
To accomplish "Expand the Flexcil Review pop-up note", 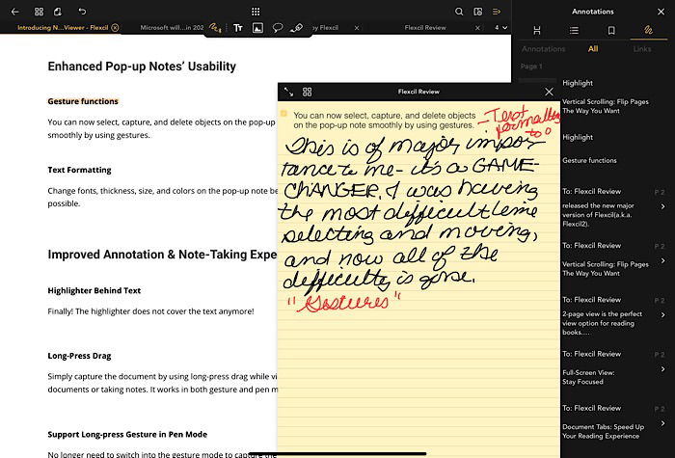I will pyautogui.click(x=288, y=92).
